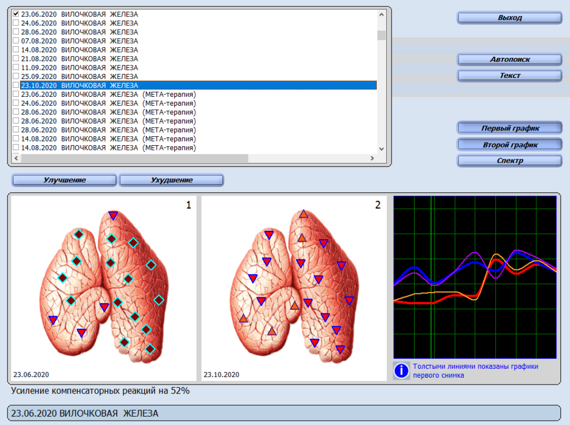Image resolution: width=570 pixels, height=425 pixels.
Task: Check the 24.06.2020 ВИЛОЧКОВАЯ ЖЕЛЕЗА box without МЕТА-терапия
Action: pos(16,23)
